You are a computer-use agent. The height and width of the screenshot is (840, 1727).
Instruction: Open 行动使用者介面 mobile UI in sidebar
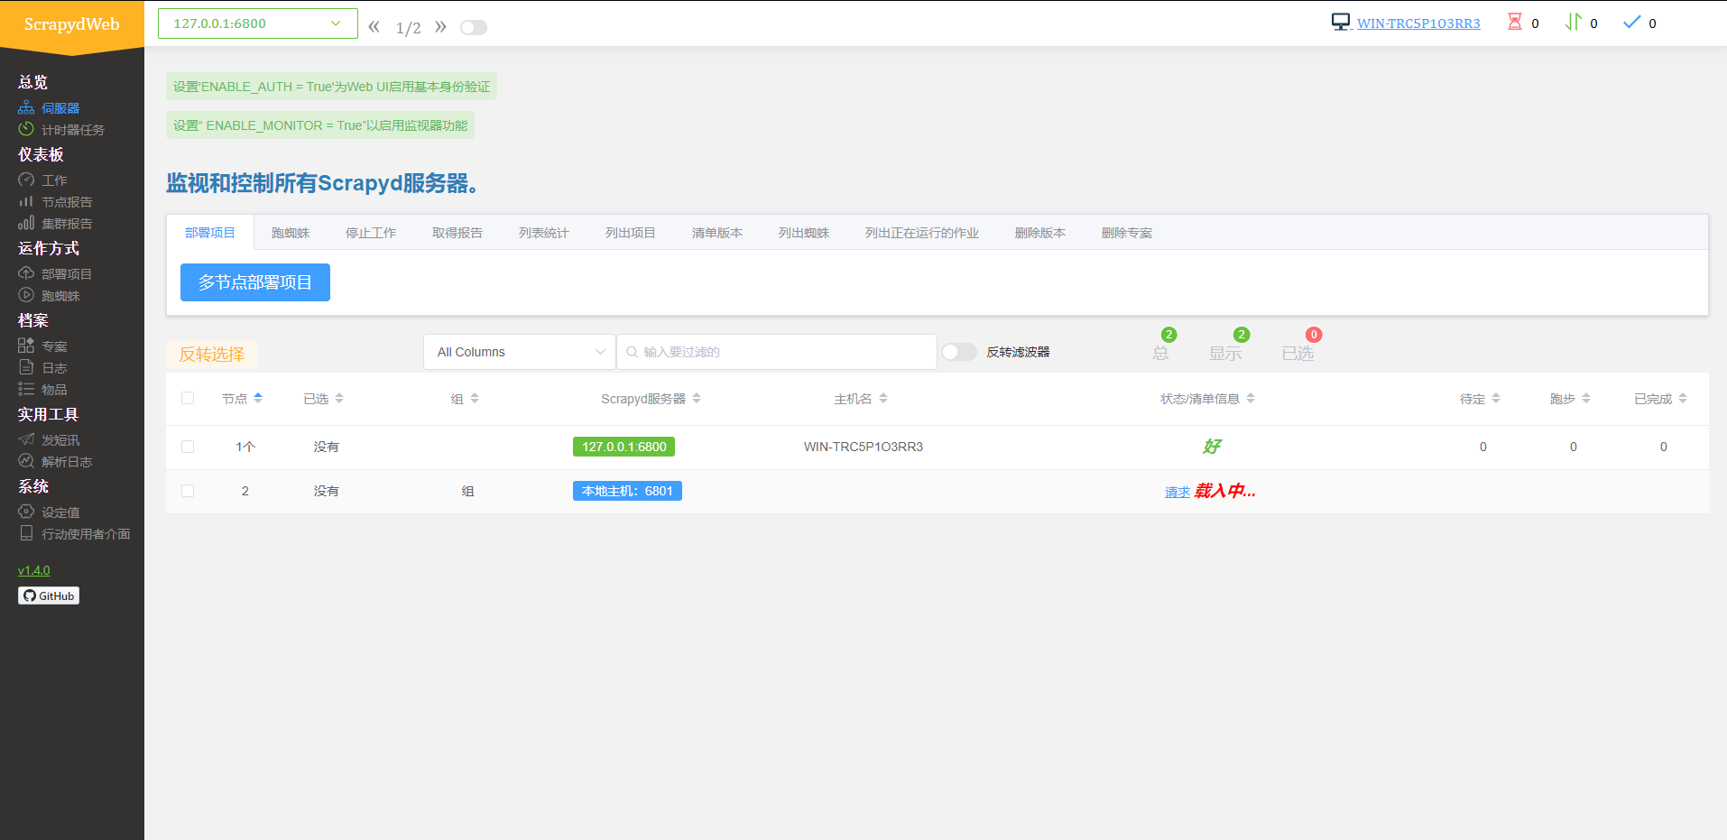coord(74,534)
